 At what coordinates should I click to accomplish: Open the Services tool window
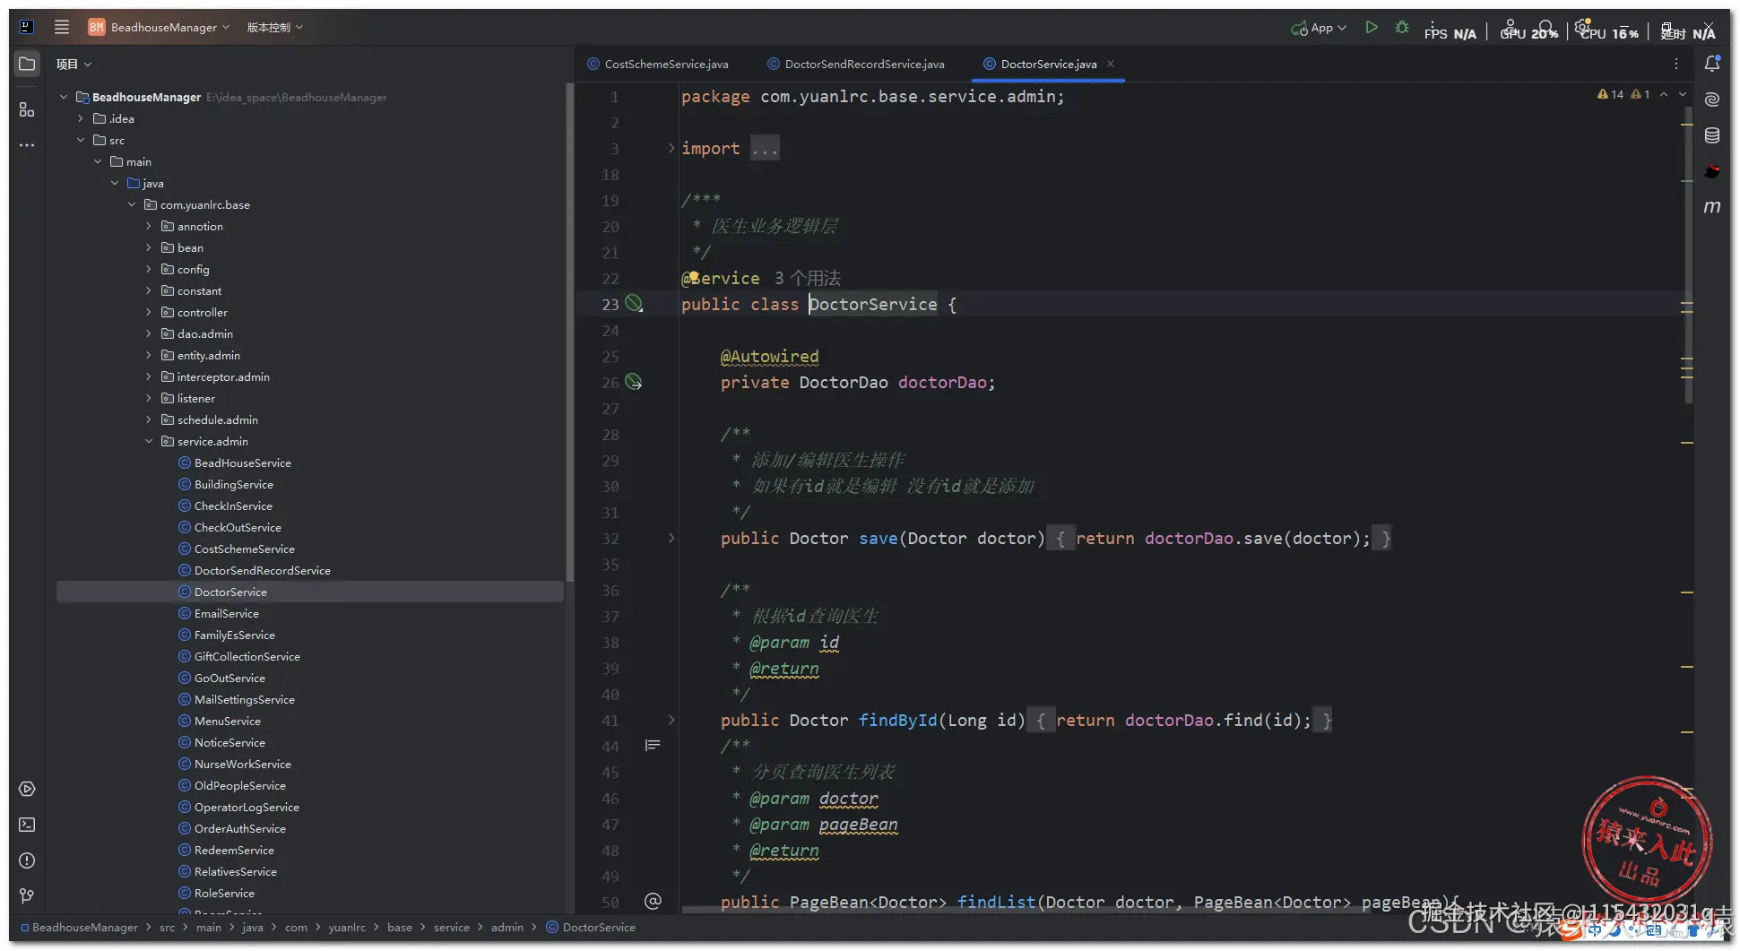pos(27,789)
